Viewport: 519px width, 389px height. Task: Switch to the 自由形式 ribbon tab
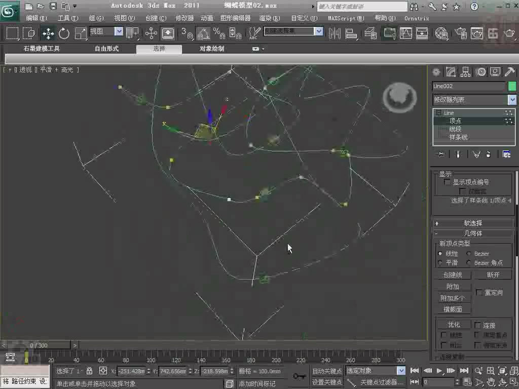click(x=106, y=49)
